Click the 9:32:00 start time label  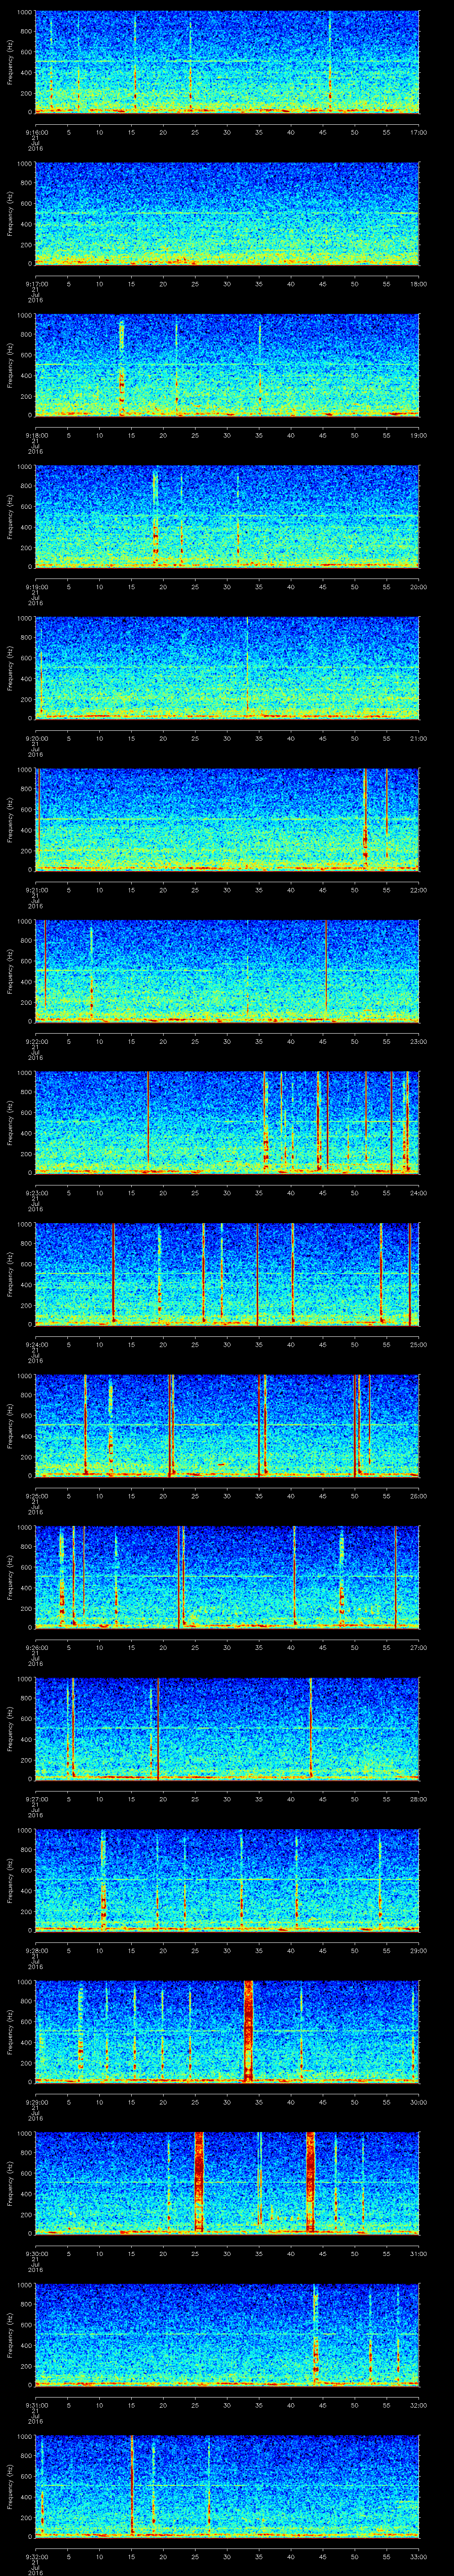(36, 2557)
